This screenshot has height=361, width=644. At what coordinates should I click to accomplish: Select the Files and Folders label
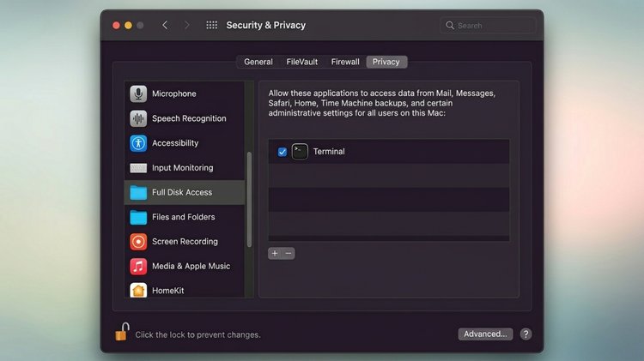point(183,217)
